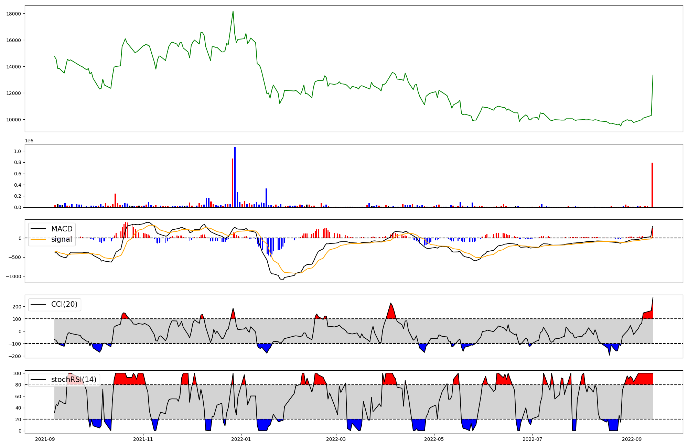Click the 2022-09 x-axis date label

(632, 439)
